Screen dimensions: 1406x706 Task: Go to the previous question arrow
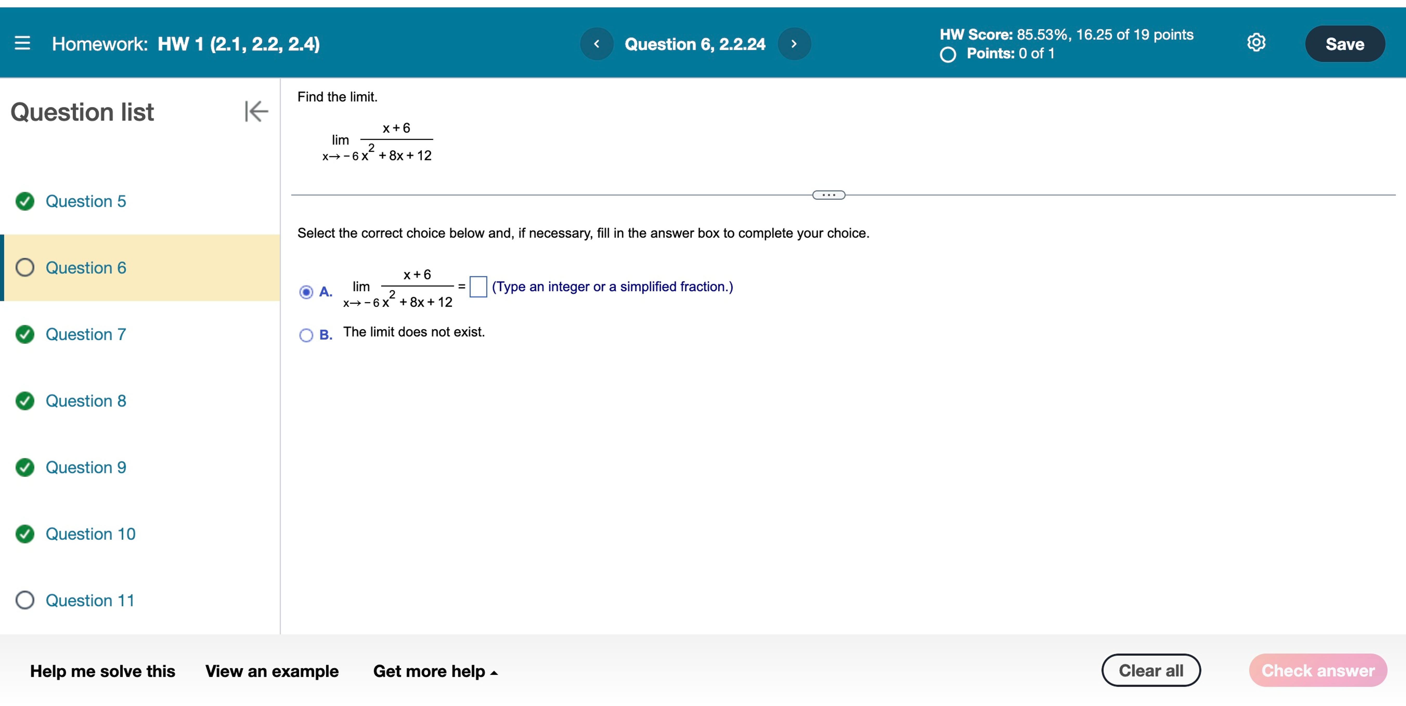[597, 44]
